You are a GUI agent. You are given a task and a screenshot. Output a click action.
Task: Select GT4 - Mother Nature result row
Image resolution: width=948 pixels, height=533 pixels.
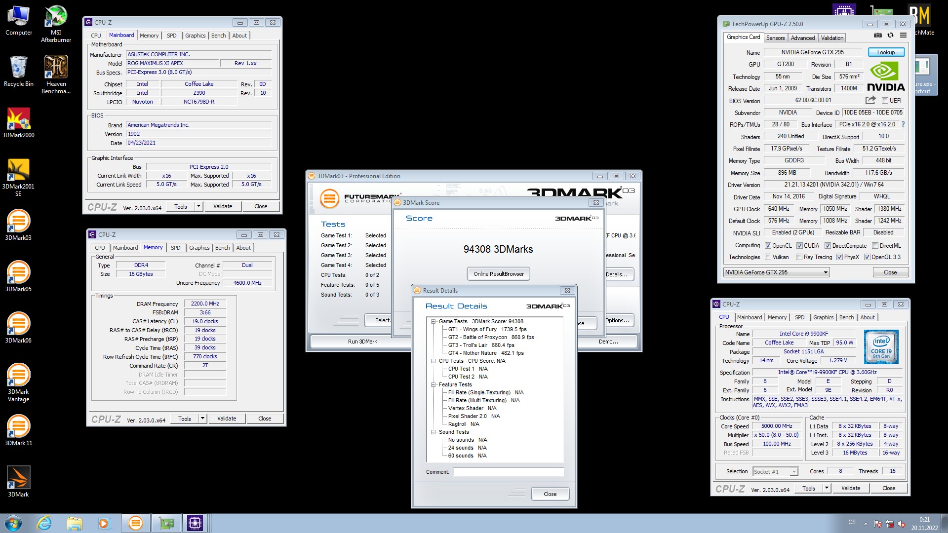pos(486,353)
